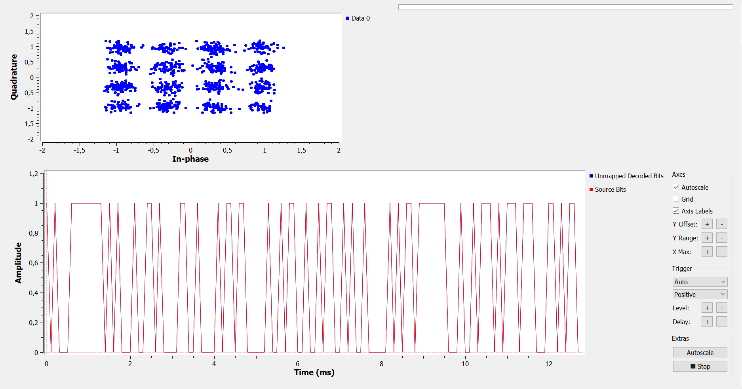Open the Positive trigger slope dropdown
This screenshot has height=389, width=742.
[700, 295]
